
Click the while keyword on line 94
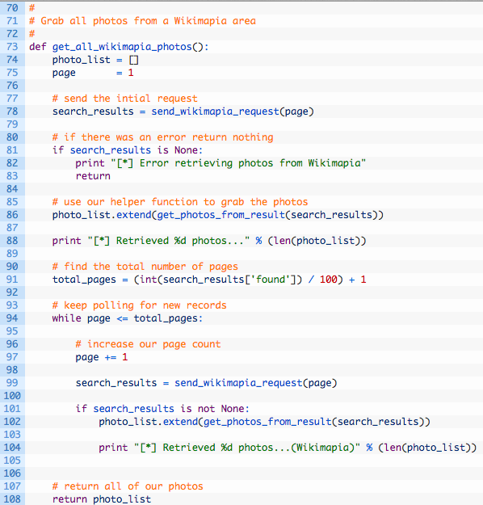[67, 318]
